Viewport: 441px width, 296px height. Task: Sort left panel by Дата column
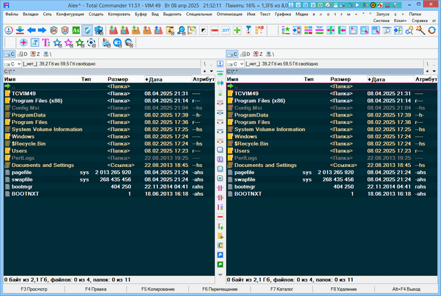point(153,79)
